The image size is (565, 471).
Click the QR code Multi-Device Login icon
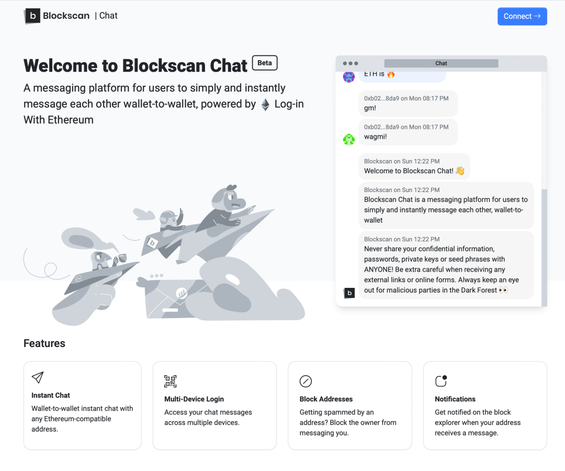pyautogui.click(x=171, y=381)
